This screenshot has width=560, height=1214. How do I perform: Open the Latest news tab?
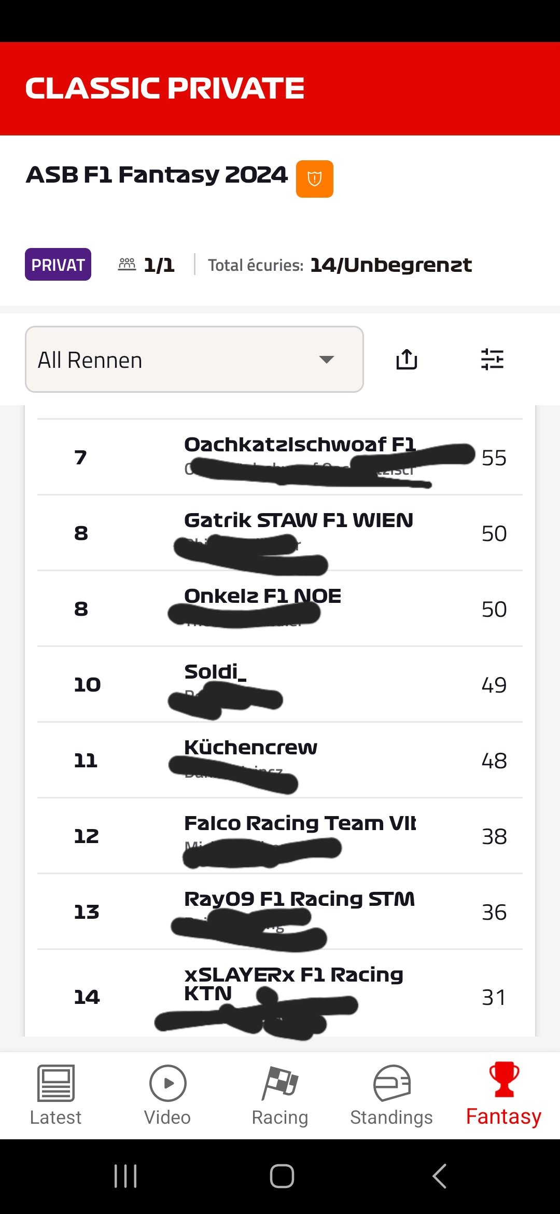56,1095
